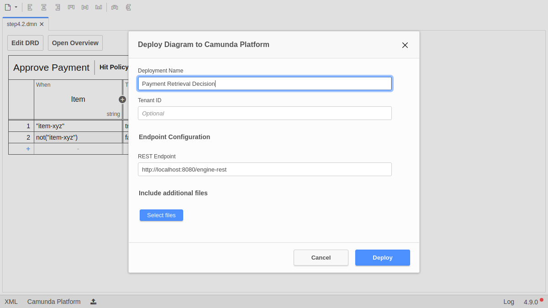548x308 pixels.
Task: Open the new file dropdown arrow
Action: coord(16,7)
